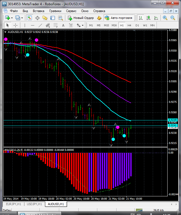
Task: Select the Fibonacci Retracement tool
Action: click(x=55, y=25)
